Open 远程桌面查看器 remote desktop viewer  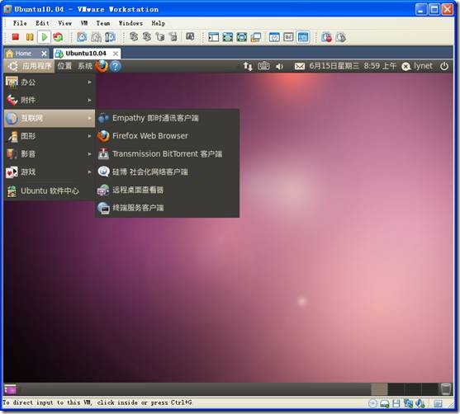168,191
